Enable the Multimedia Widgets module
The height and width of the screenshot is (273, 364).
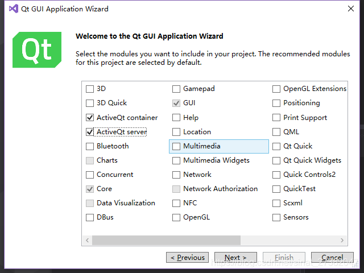click(x=176, y=160)
